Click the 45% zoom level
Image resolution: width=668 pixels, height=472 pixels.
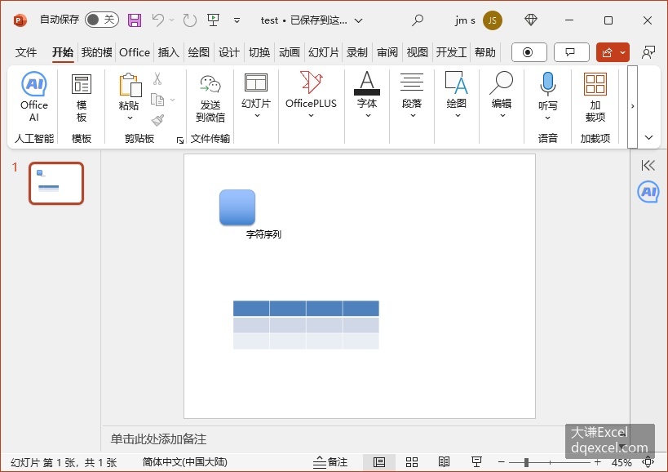[x=622, y=462]
